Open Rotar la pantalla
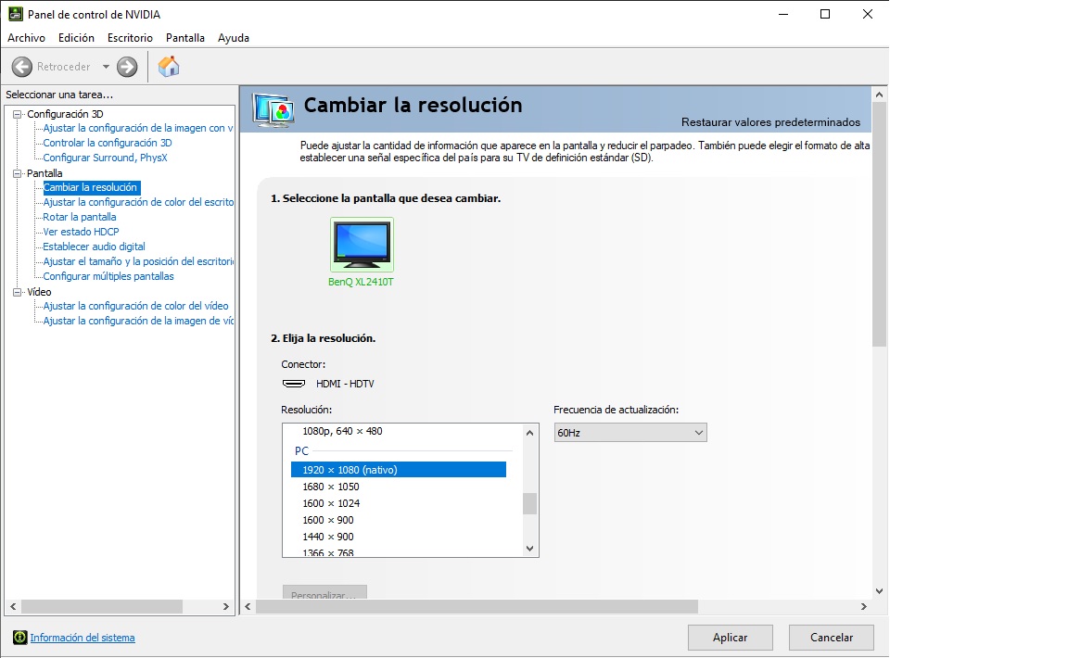 pos(80,217)
